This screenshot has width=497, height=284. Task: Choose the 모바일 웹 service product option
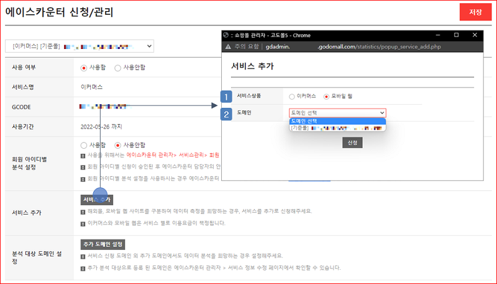pyautogui.click(x=326, y=97)
